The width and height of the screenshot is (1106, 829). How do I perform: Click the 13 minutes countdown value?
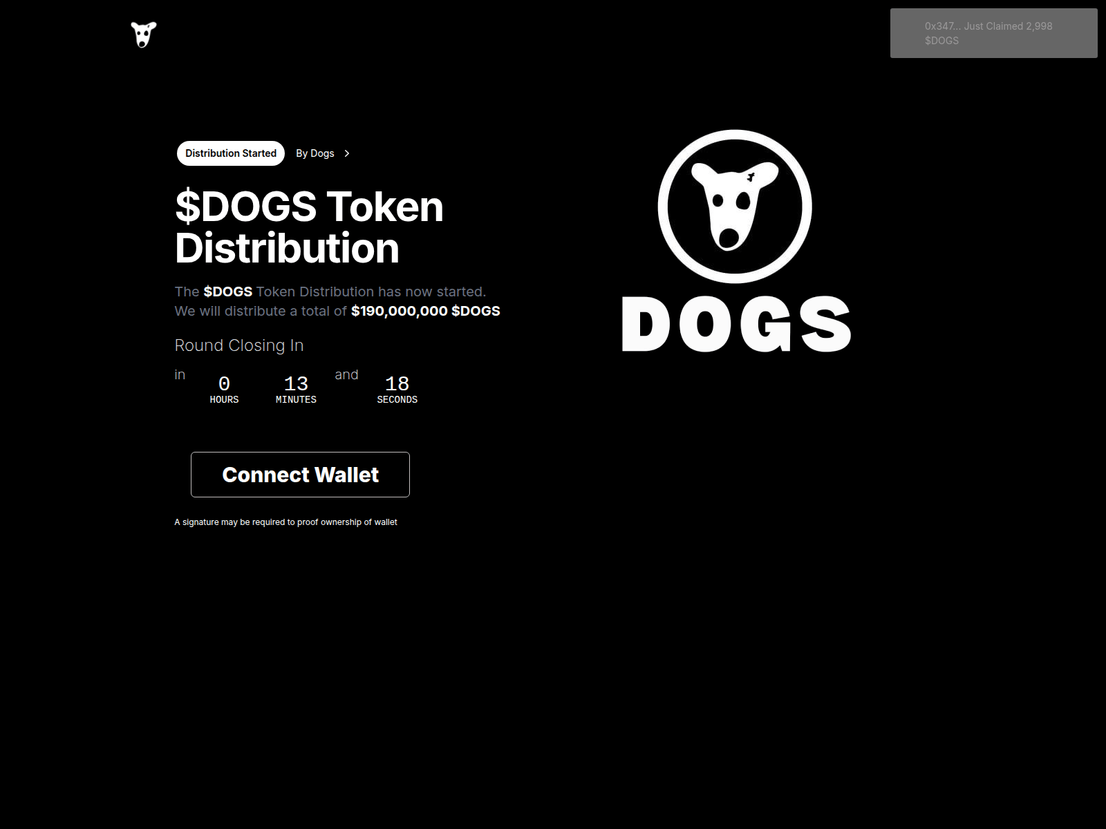(x=296, y=383)
